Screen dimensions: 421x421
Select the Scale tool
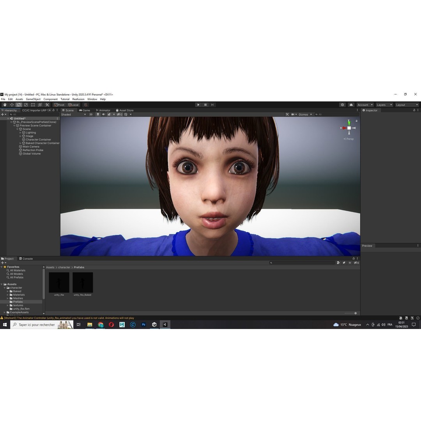coord(26,105)
